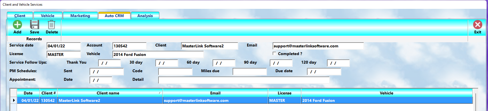The image size is (488, 111).
Task: Sort by the Email column header
Action: coord(215,93)
